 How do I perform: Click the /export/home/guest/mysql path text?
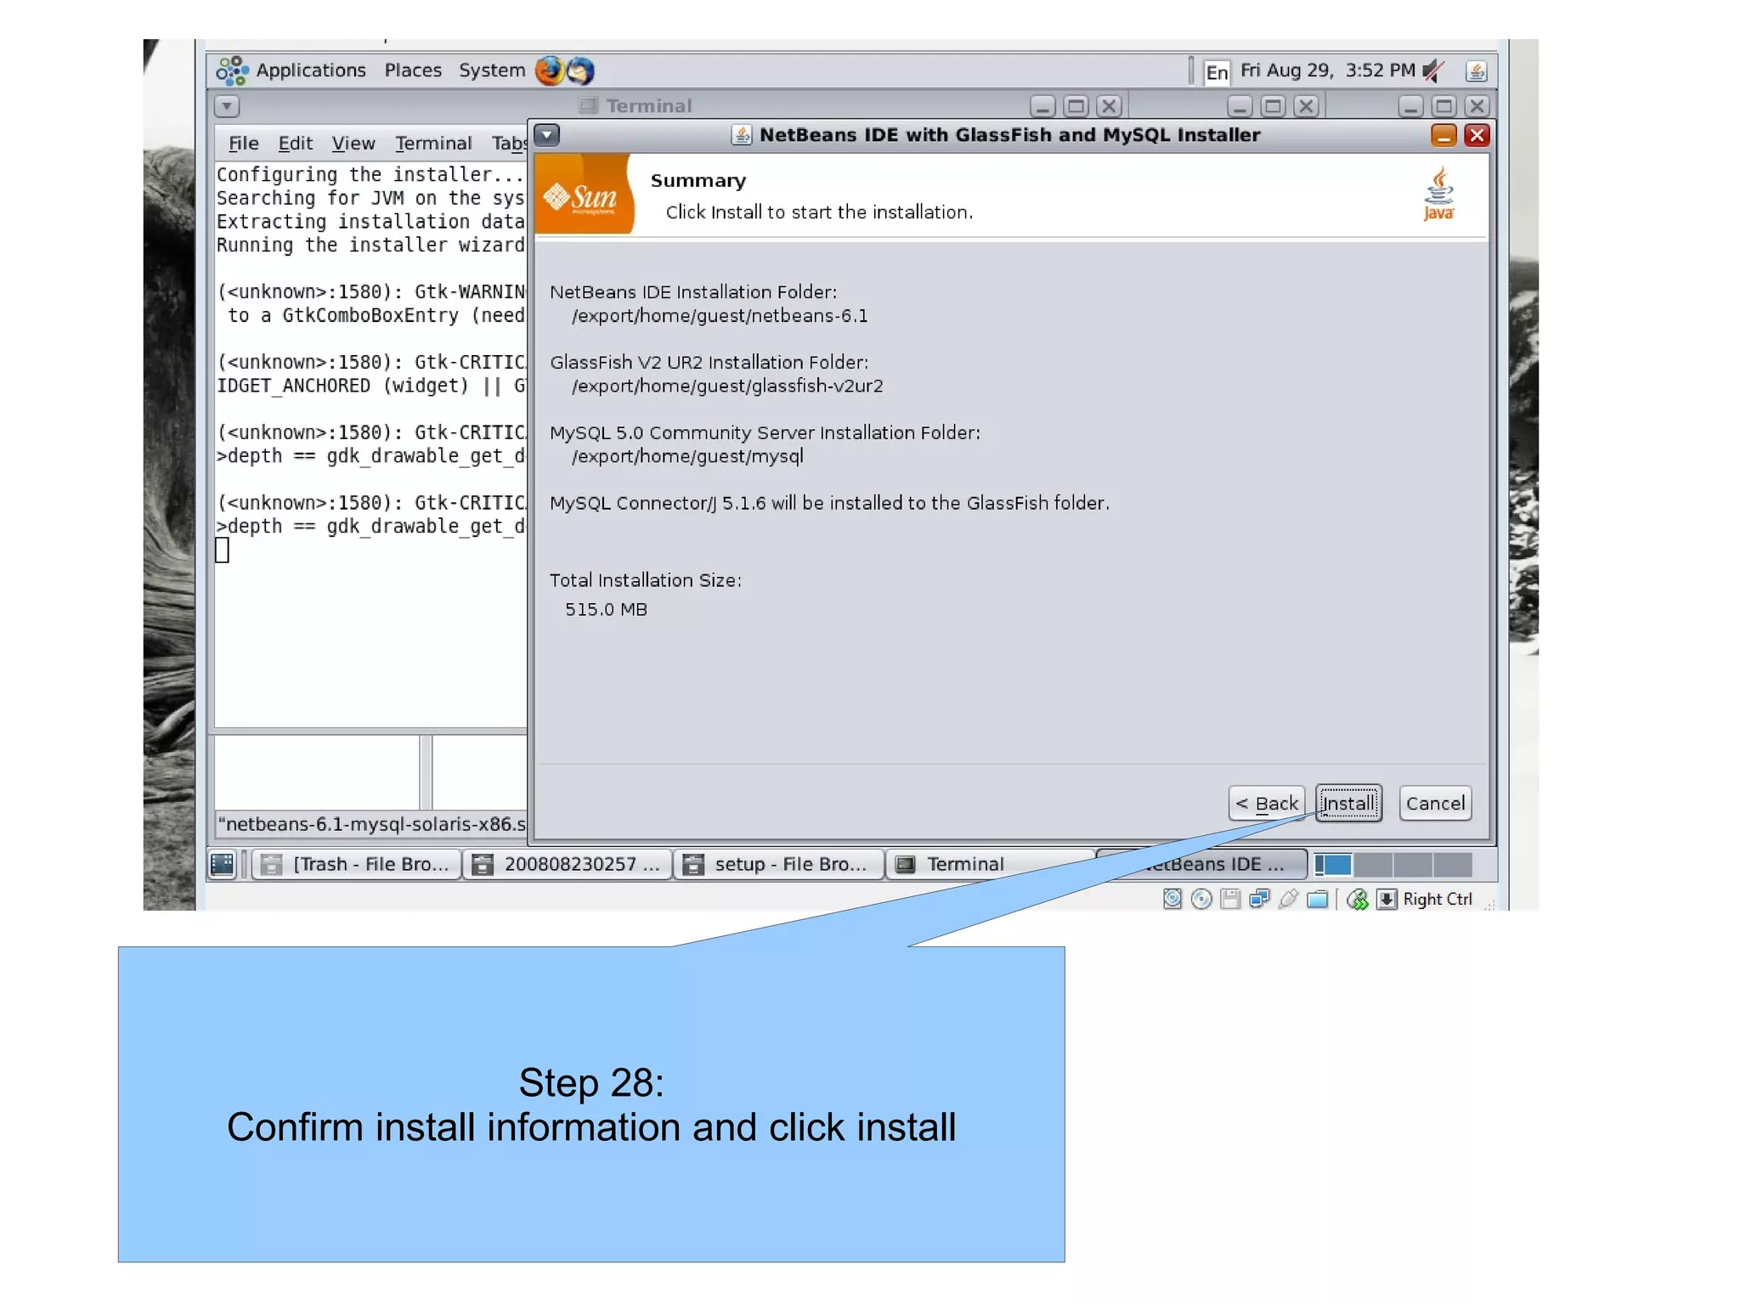[x=687, y=457]
